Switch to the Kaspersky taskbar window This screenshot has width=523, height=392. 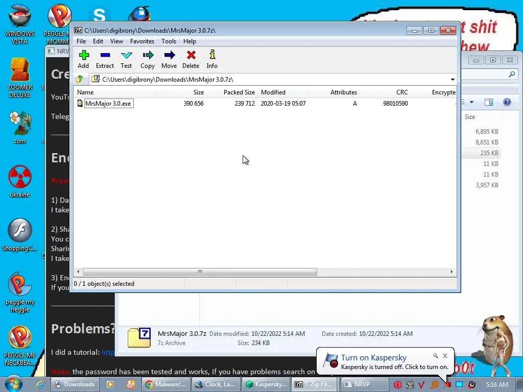pos(266,384)
